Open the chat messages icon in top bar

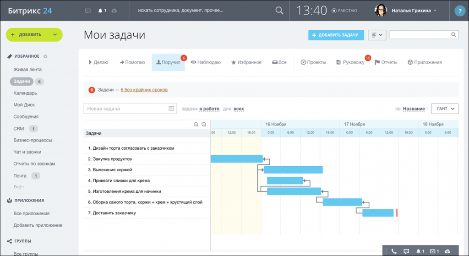point(88,11)
